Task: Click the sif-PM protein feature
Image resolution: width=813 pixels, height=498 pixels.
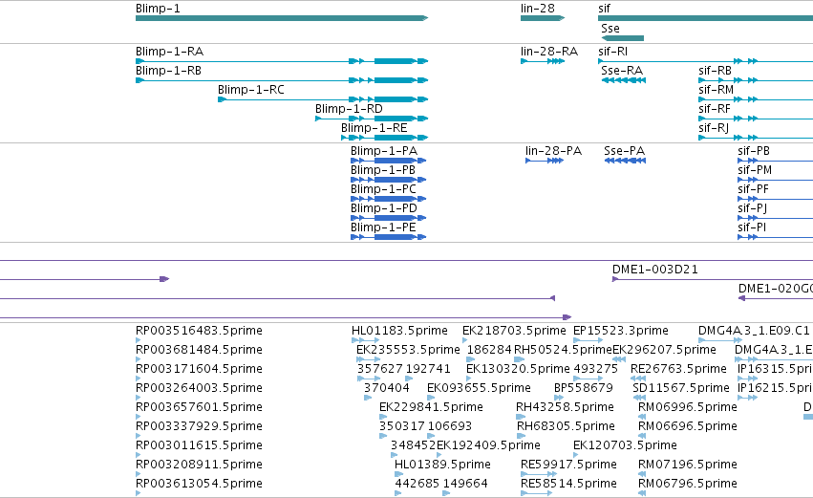Action: point(775,180)
